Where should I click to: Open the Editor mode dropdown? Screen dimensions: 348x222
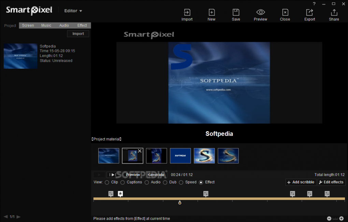73,11
